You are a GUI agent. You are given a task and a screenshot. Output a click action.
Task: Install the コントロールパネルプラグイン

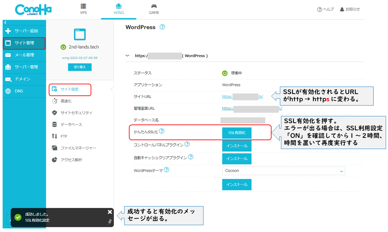(237, 146)
